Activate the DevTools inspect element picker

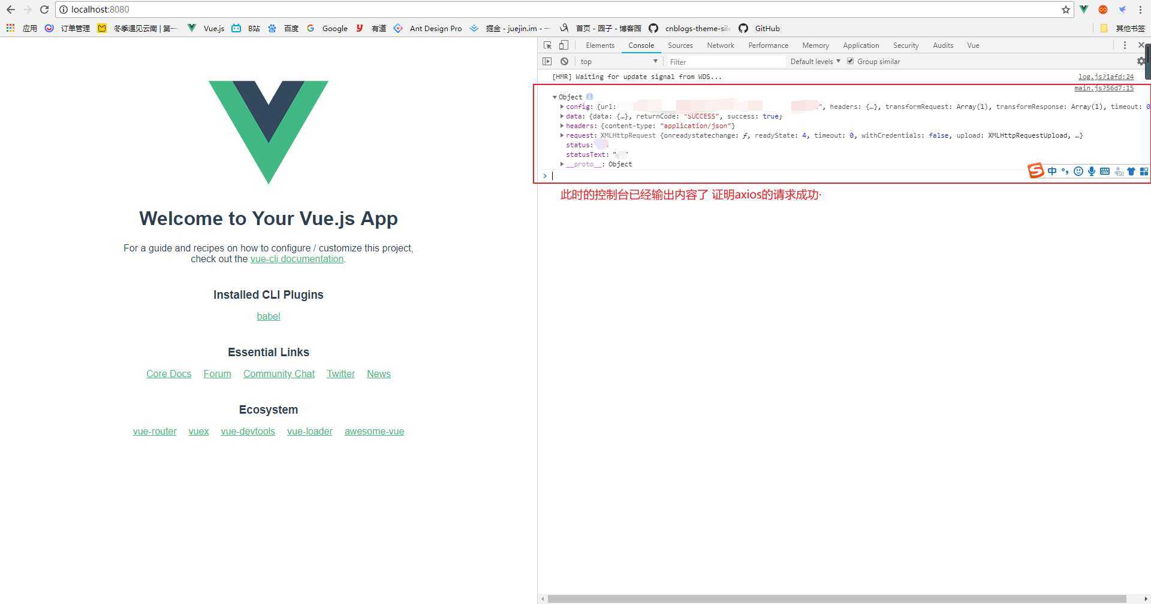tap(547, 45)
